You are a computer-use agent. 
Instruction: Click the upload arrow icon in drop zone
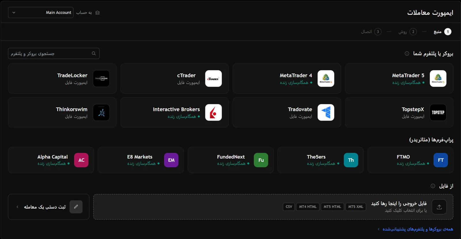(439, 207)
